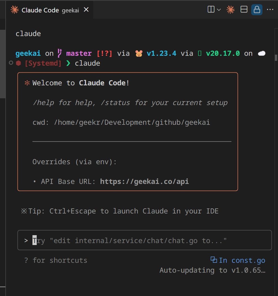This screenshot has width=278, height=296.
Task: Click the API base URL https://geekai.co/api
Action: tap(144, 181)
